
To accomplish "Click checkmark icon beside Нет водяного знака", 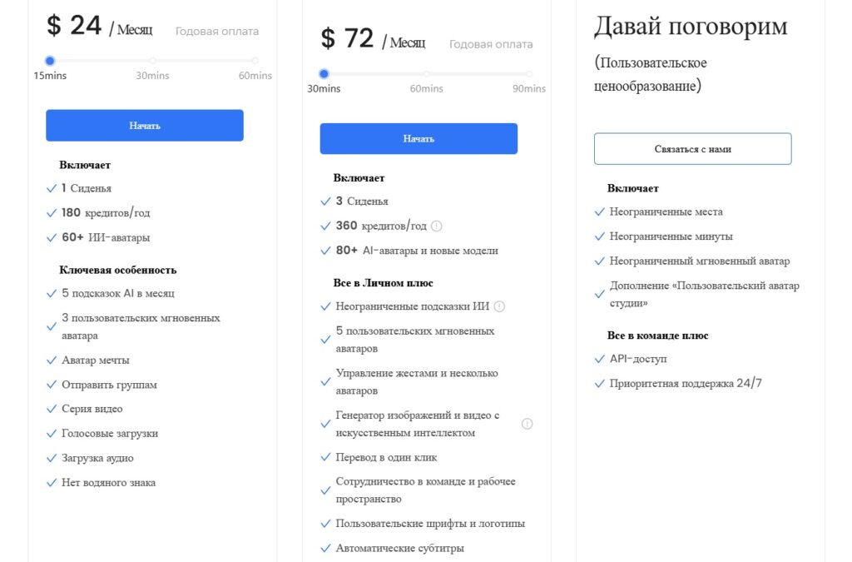I will (52, 483).
